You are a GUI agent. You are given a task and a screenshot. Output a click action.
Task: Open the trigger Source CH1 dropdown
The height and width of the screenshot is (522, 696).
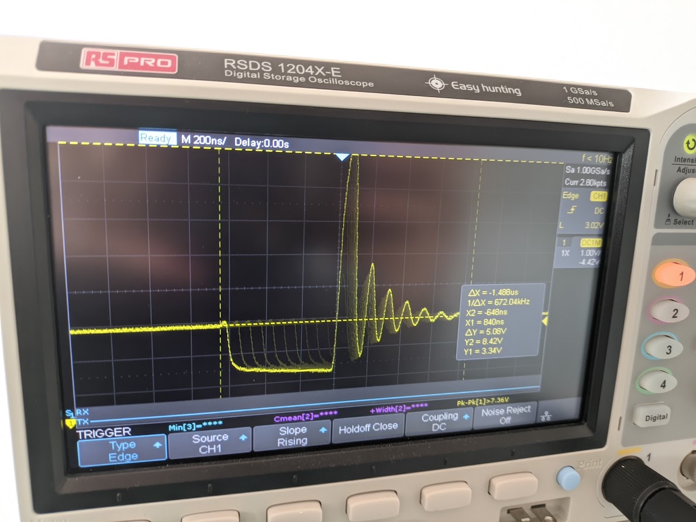pyautogui.click(x=210, y=443)
